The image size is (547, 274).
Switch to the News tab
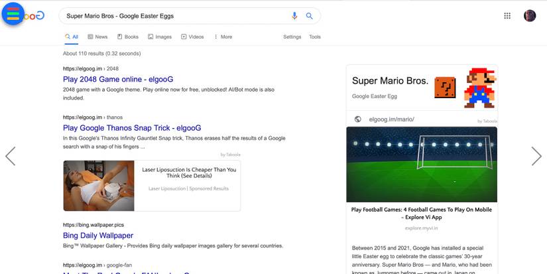point(97,37)
